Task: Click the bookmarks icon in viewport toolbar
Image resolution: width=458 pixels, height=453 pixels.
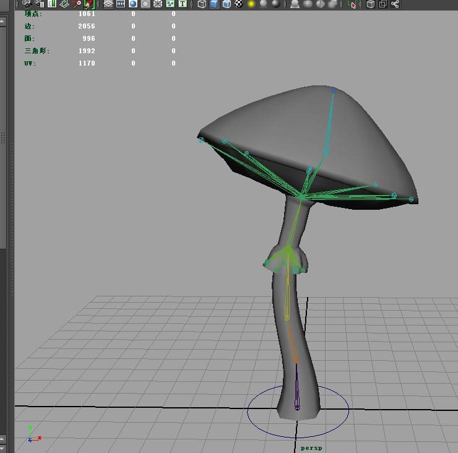Action: 52,4
